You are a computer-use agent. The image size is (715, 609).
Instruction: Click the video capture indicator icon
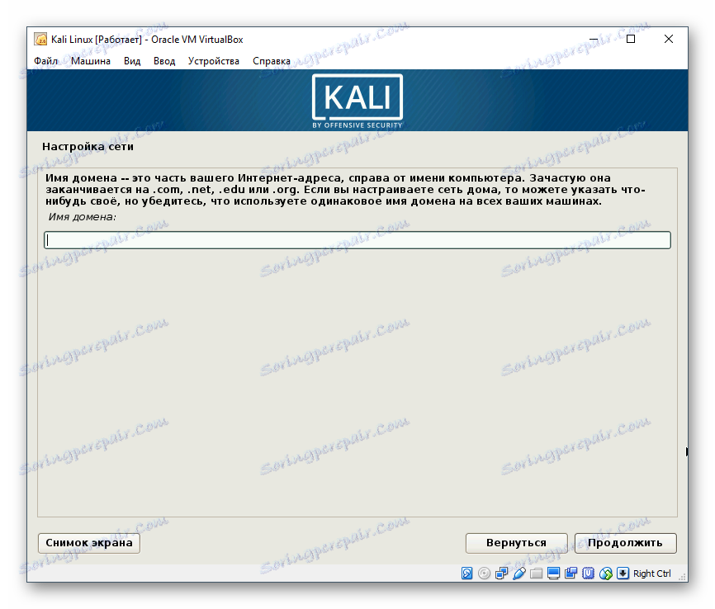tap(571, 573)
